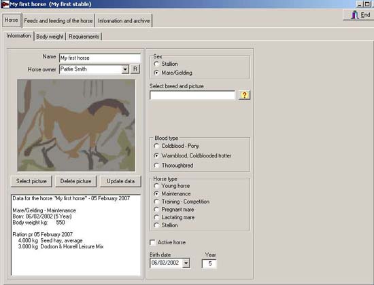
Task: Click the R button beside Horse owner
Action: click(135, 69)
